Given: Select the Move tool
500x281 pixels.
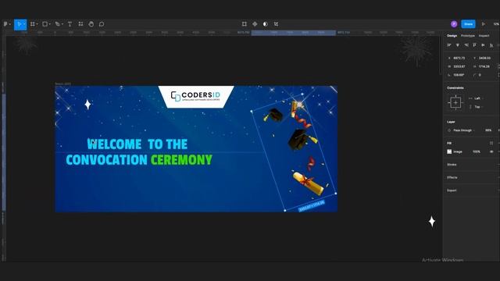Looking at the screenshot, I should [x=19, y=24].
